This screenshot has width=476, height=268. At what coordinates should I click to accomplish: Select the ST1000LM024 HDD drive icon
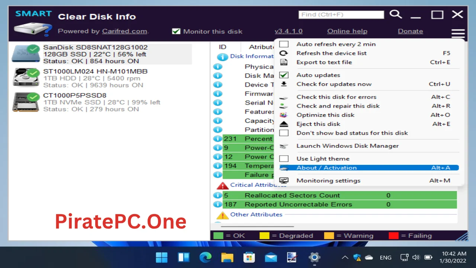tap(26, 77)
